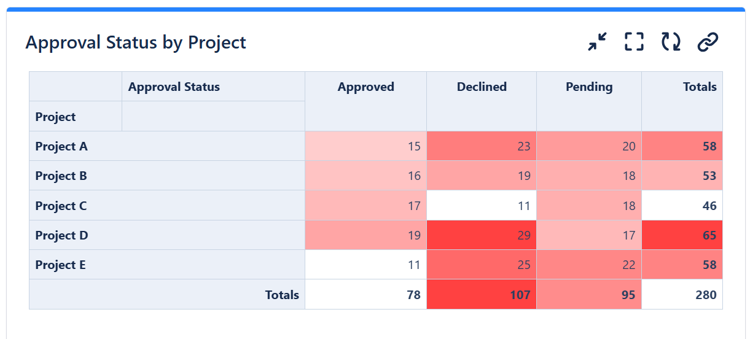Open Project E Pending value 22
This screenshot has height=339, width=750.
coord(589,265)
